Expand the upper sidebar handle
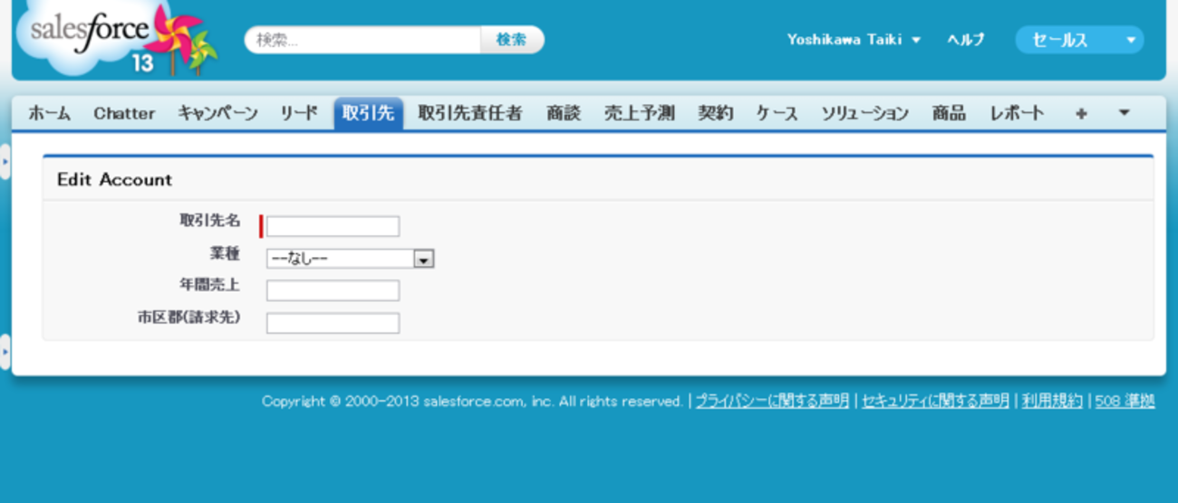This screenshot has height=503, width=1178. (5, 160)
